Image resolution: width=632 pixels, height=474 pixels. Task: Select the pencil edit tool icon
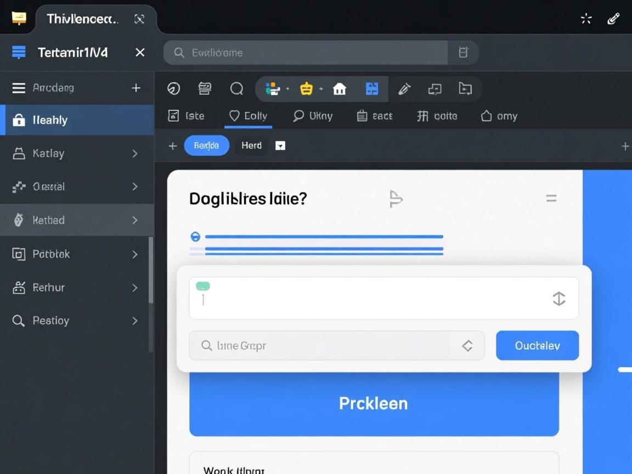(404, 89)
